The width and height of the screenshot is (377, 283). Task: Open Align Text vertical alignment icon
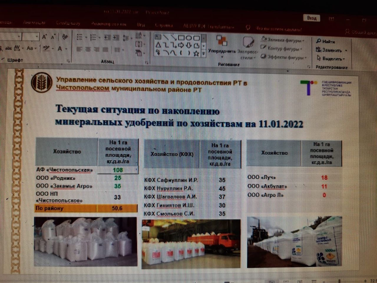point(139,45)
